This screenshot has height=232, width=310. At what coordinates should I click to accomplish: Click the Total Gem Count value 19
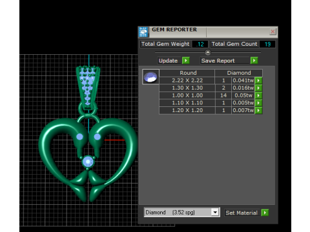click(267, 44)
